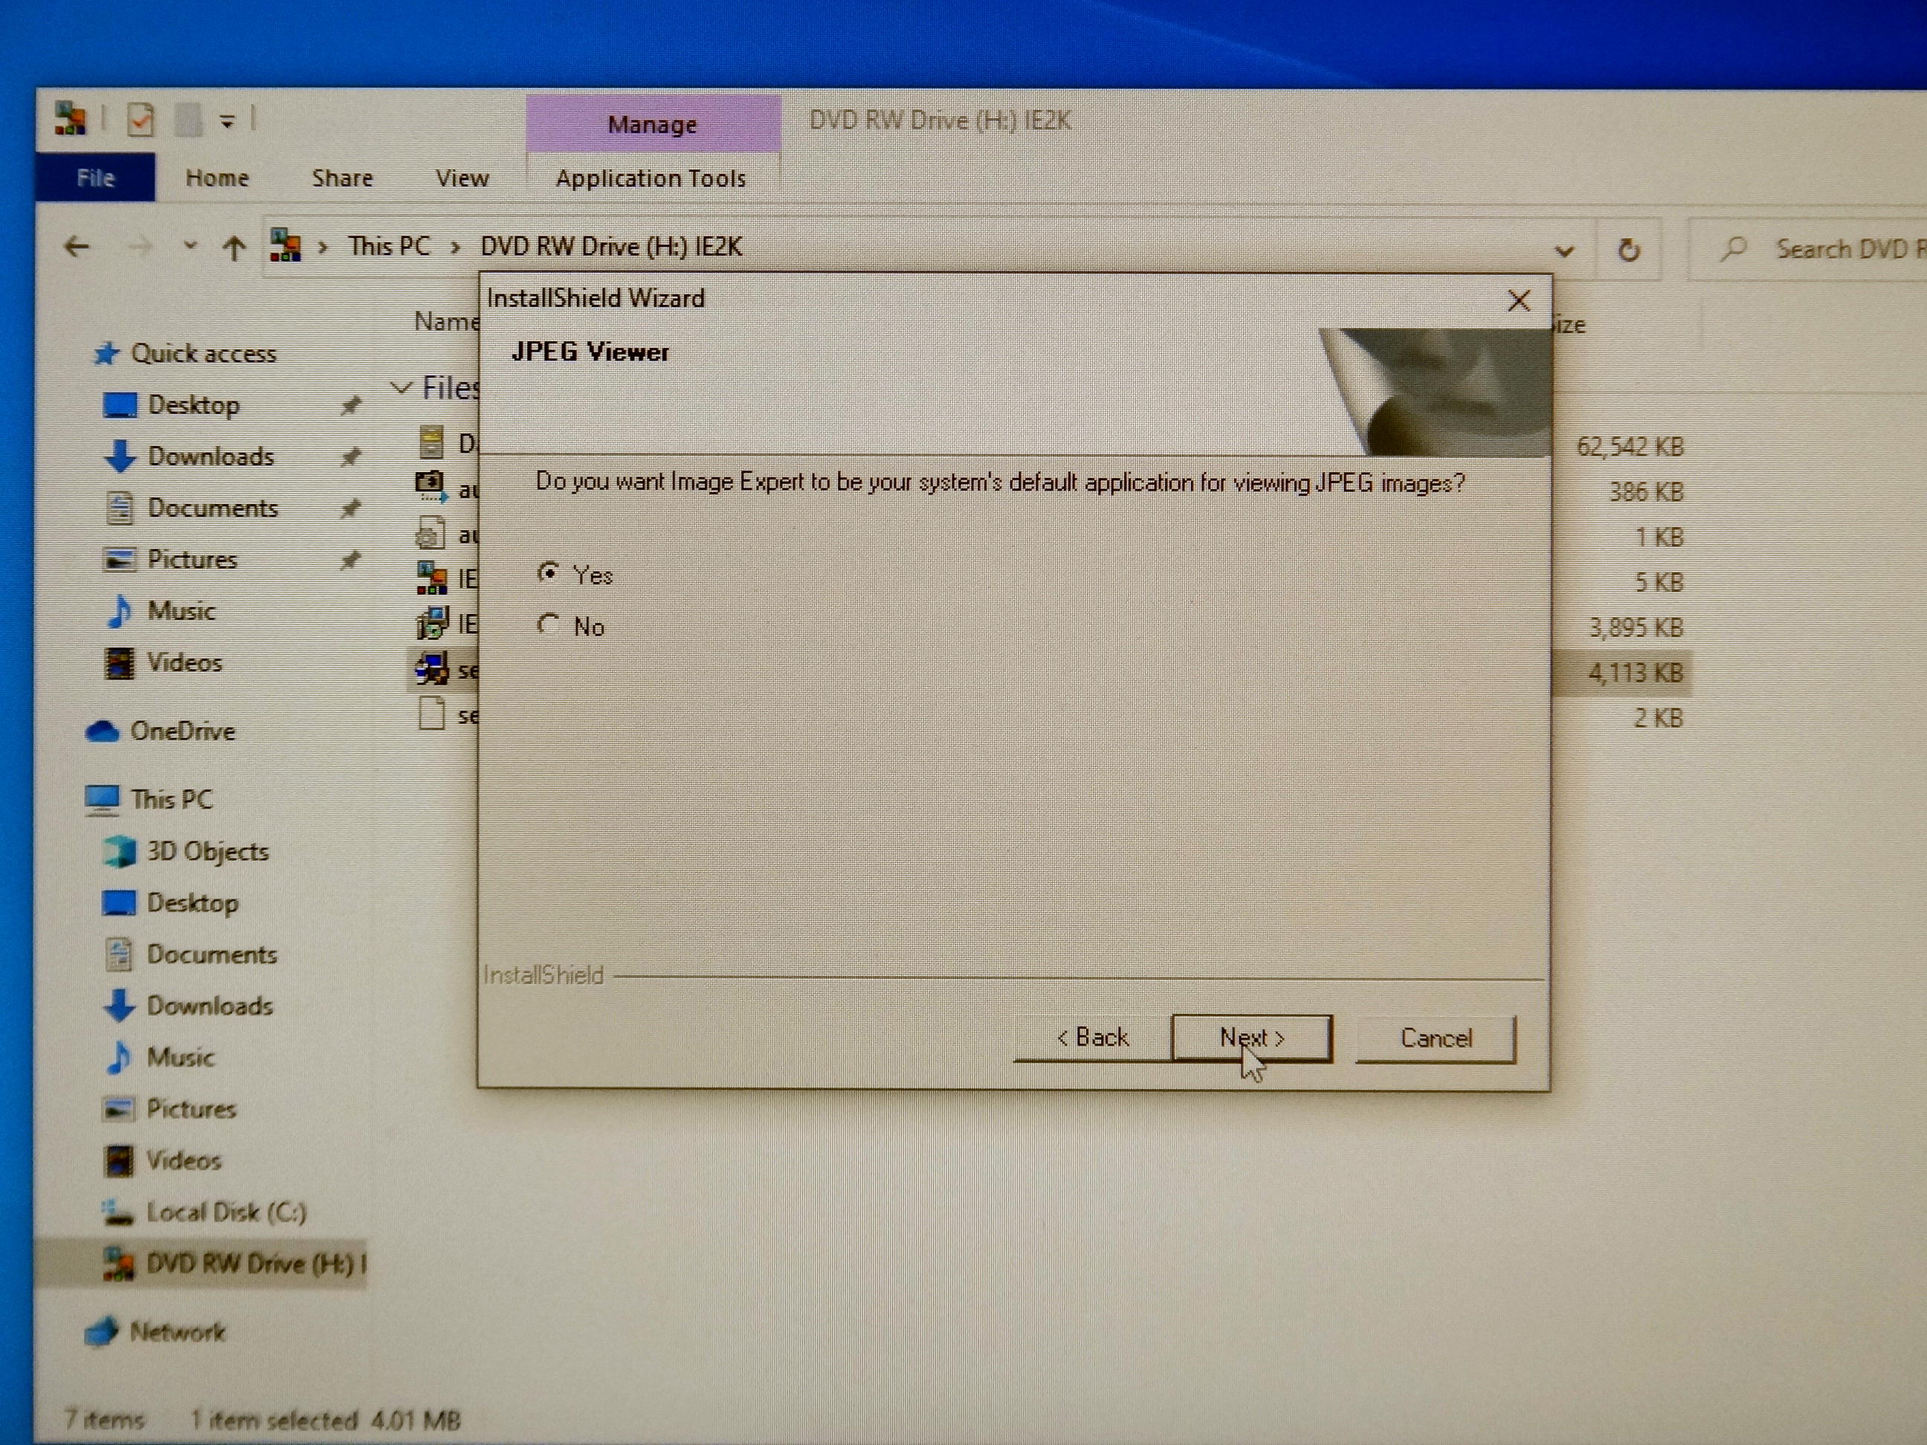Viewport: 1927px width, 1445px height.
Task: Open Videos under This PC
Action: (x=184, y=1160)
